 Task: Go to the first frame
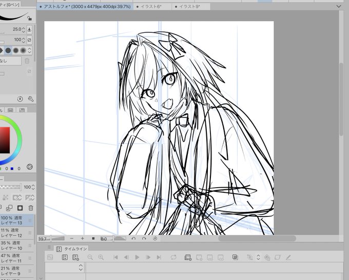(115, 257)
